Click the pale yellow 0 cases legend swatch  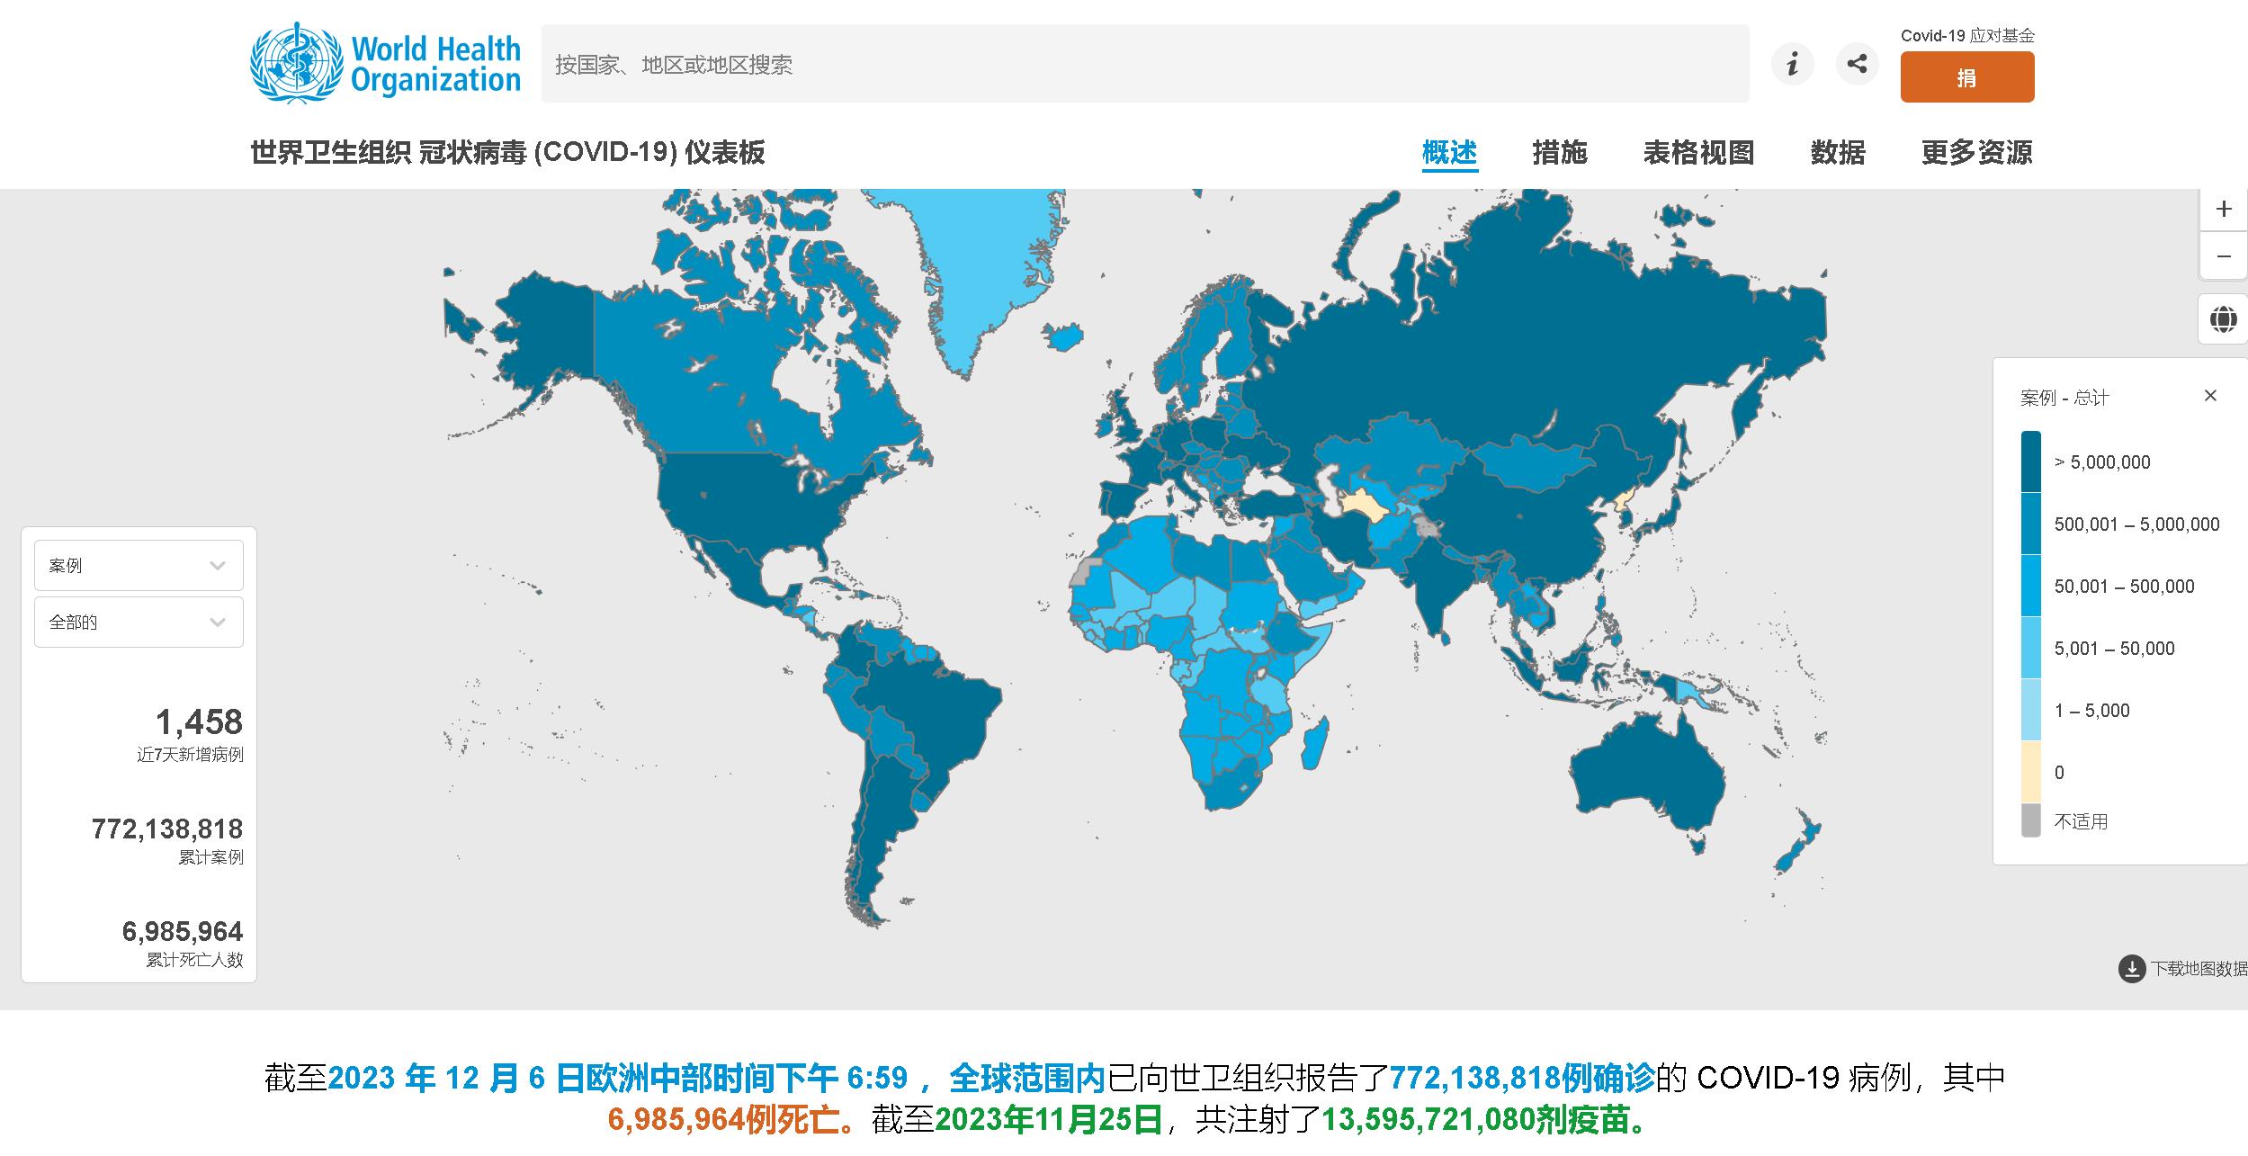click(x=2030, y=772)
